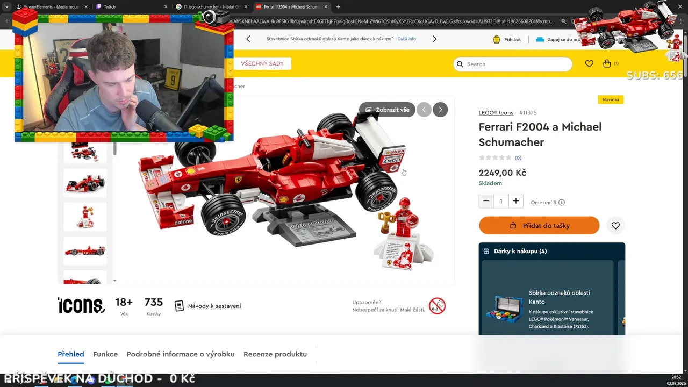Click the 735 Kostky piece count
Screen dimensions: 688x387
point(154,306)
